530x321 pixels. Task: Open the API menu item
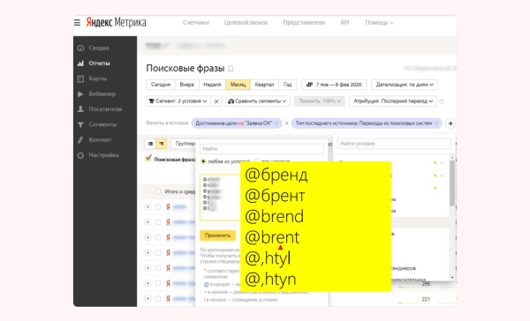tap(344, 23)
